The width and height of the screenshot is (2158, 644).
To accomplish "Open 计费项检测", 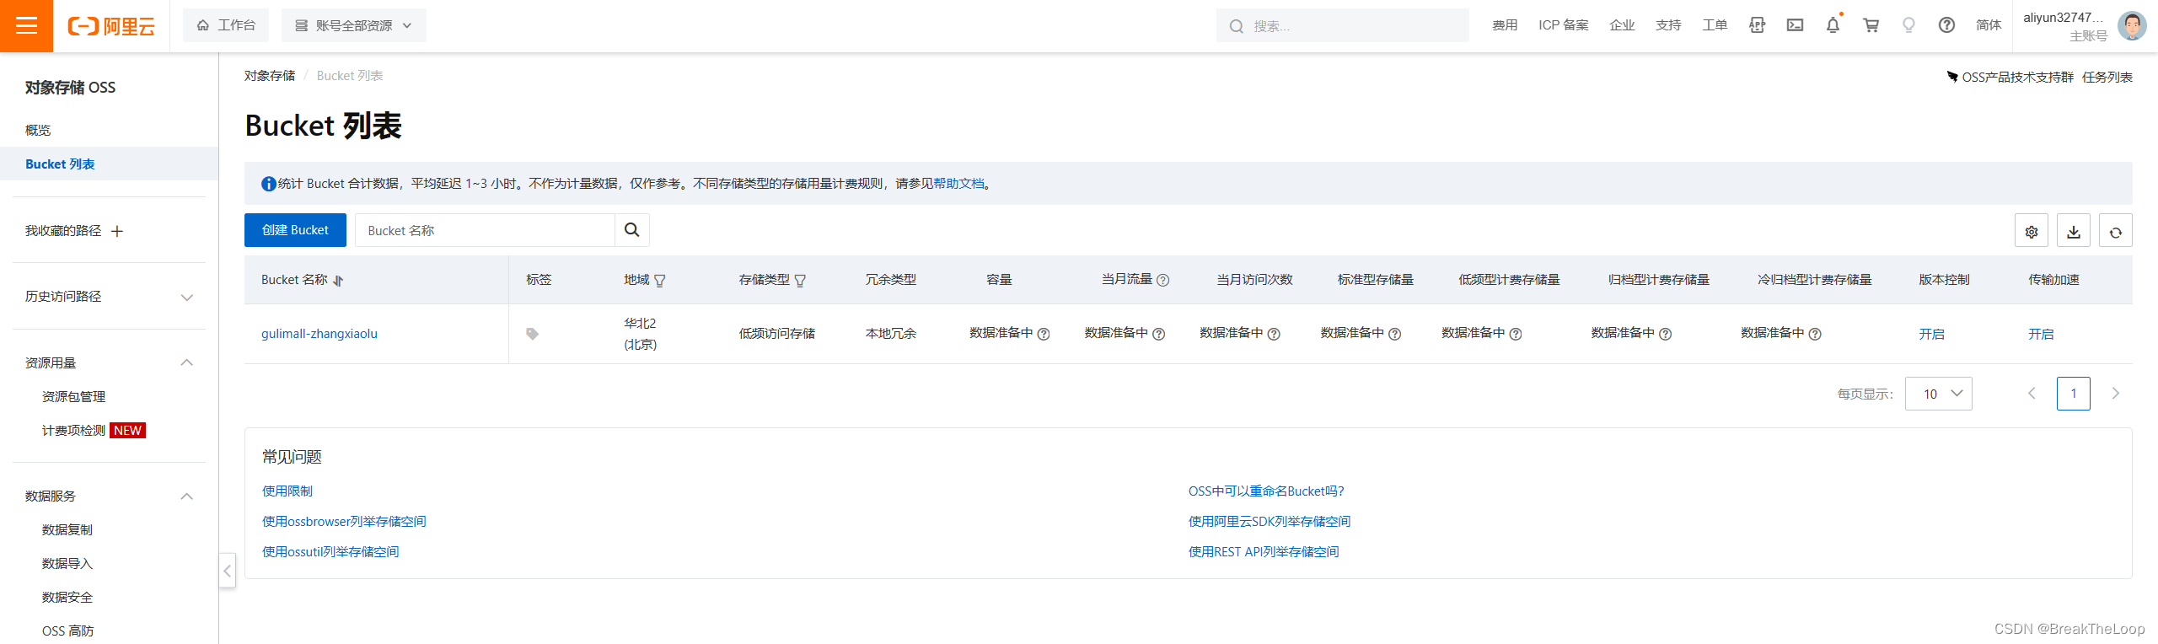I will pyautogui.click(x=74, y=430).
